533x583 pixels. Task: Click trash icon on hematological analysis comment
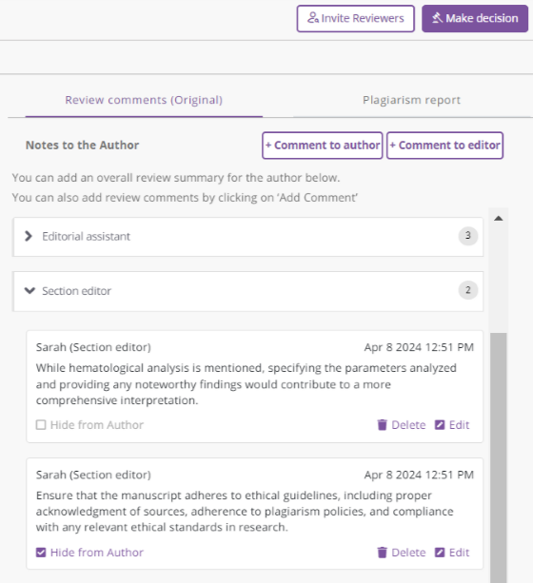383,424
